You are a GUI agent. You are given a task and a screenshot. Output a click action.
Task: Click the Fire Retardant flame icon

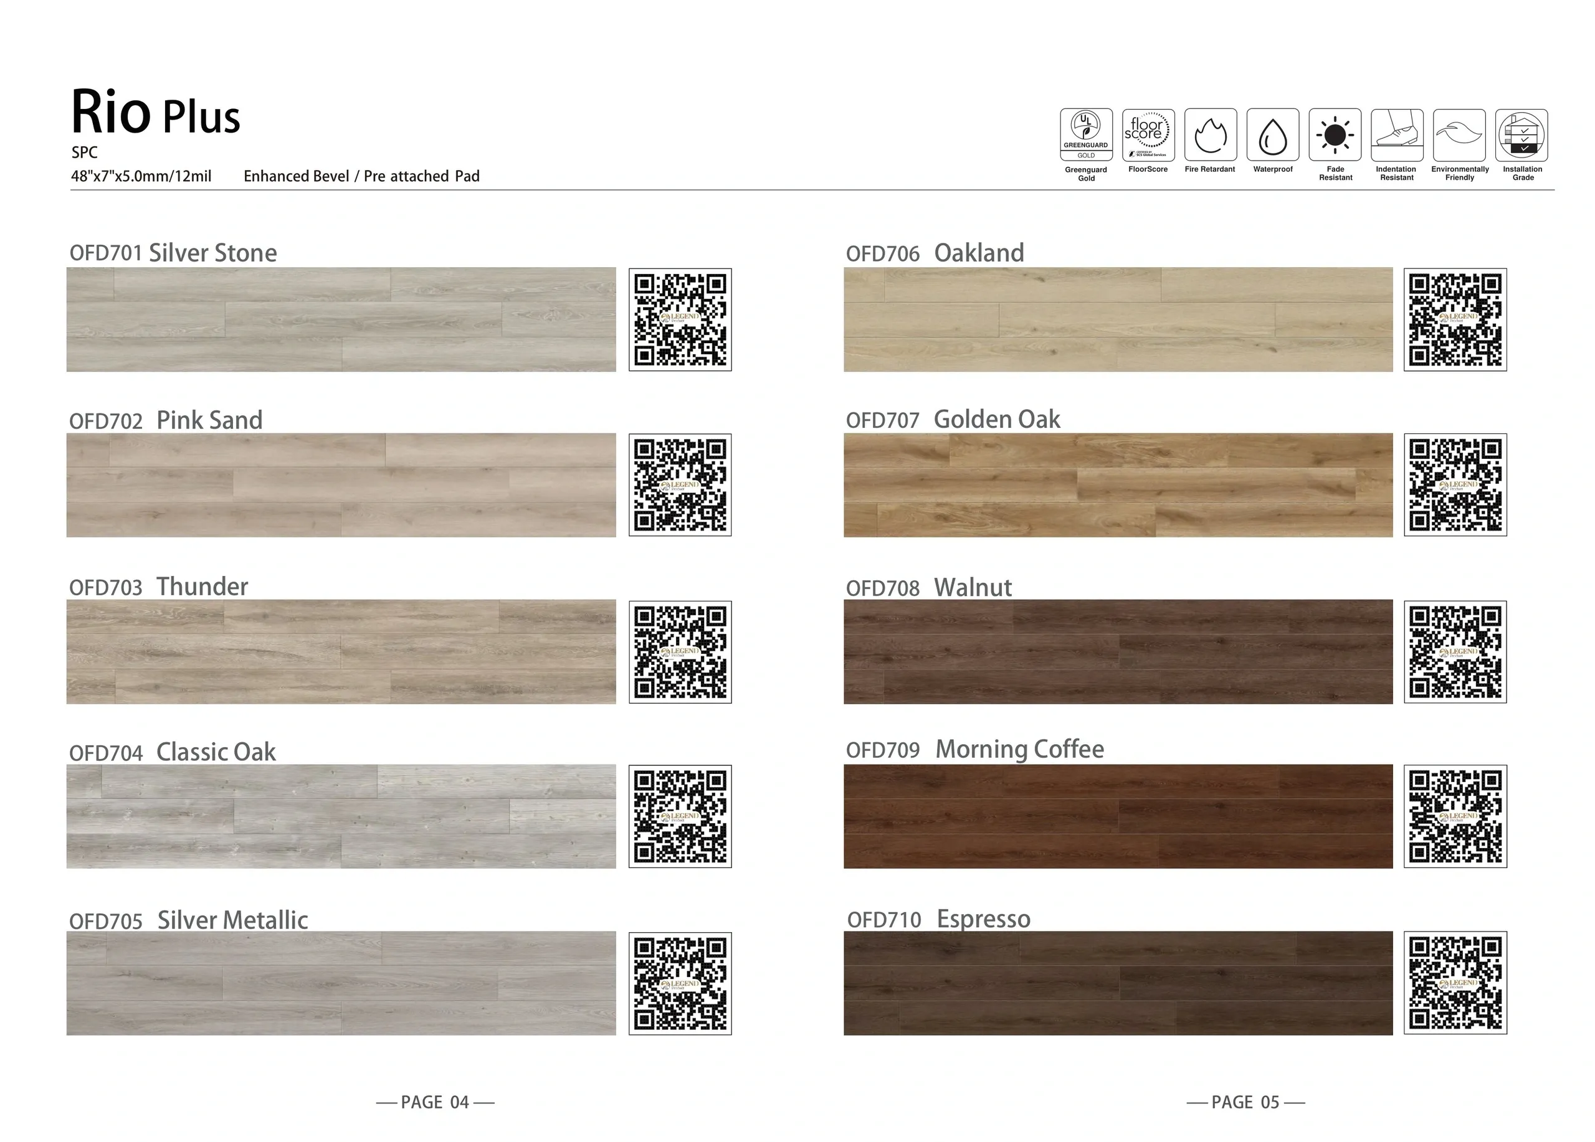pos(1211,135)
